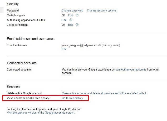This screenshot has width=167, height=121.
Task: Click the '(Primary email)' text
Action: pyautogui.click(x=111, y=45)
